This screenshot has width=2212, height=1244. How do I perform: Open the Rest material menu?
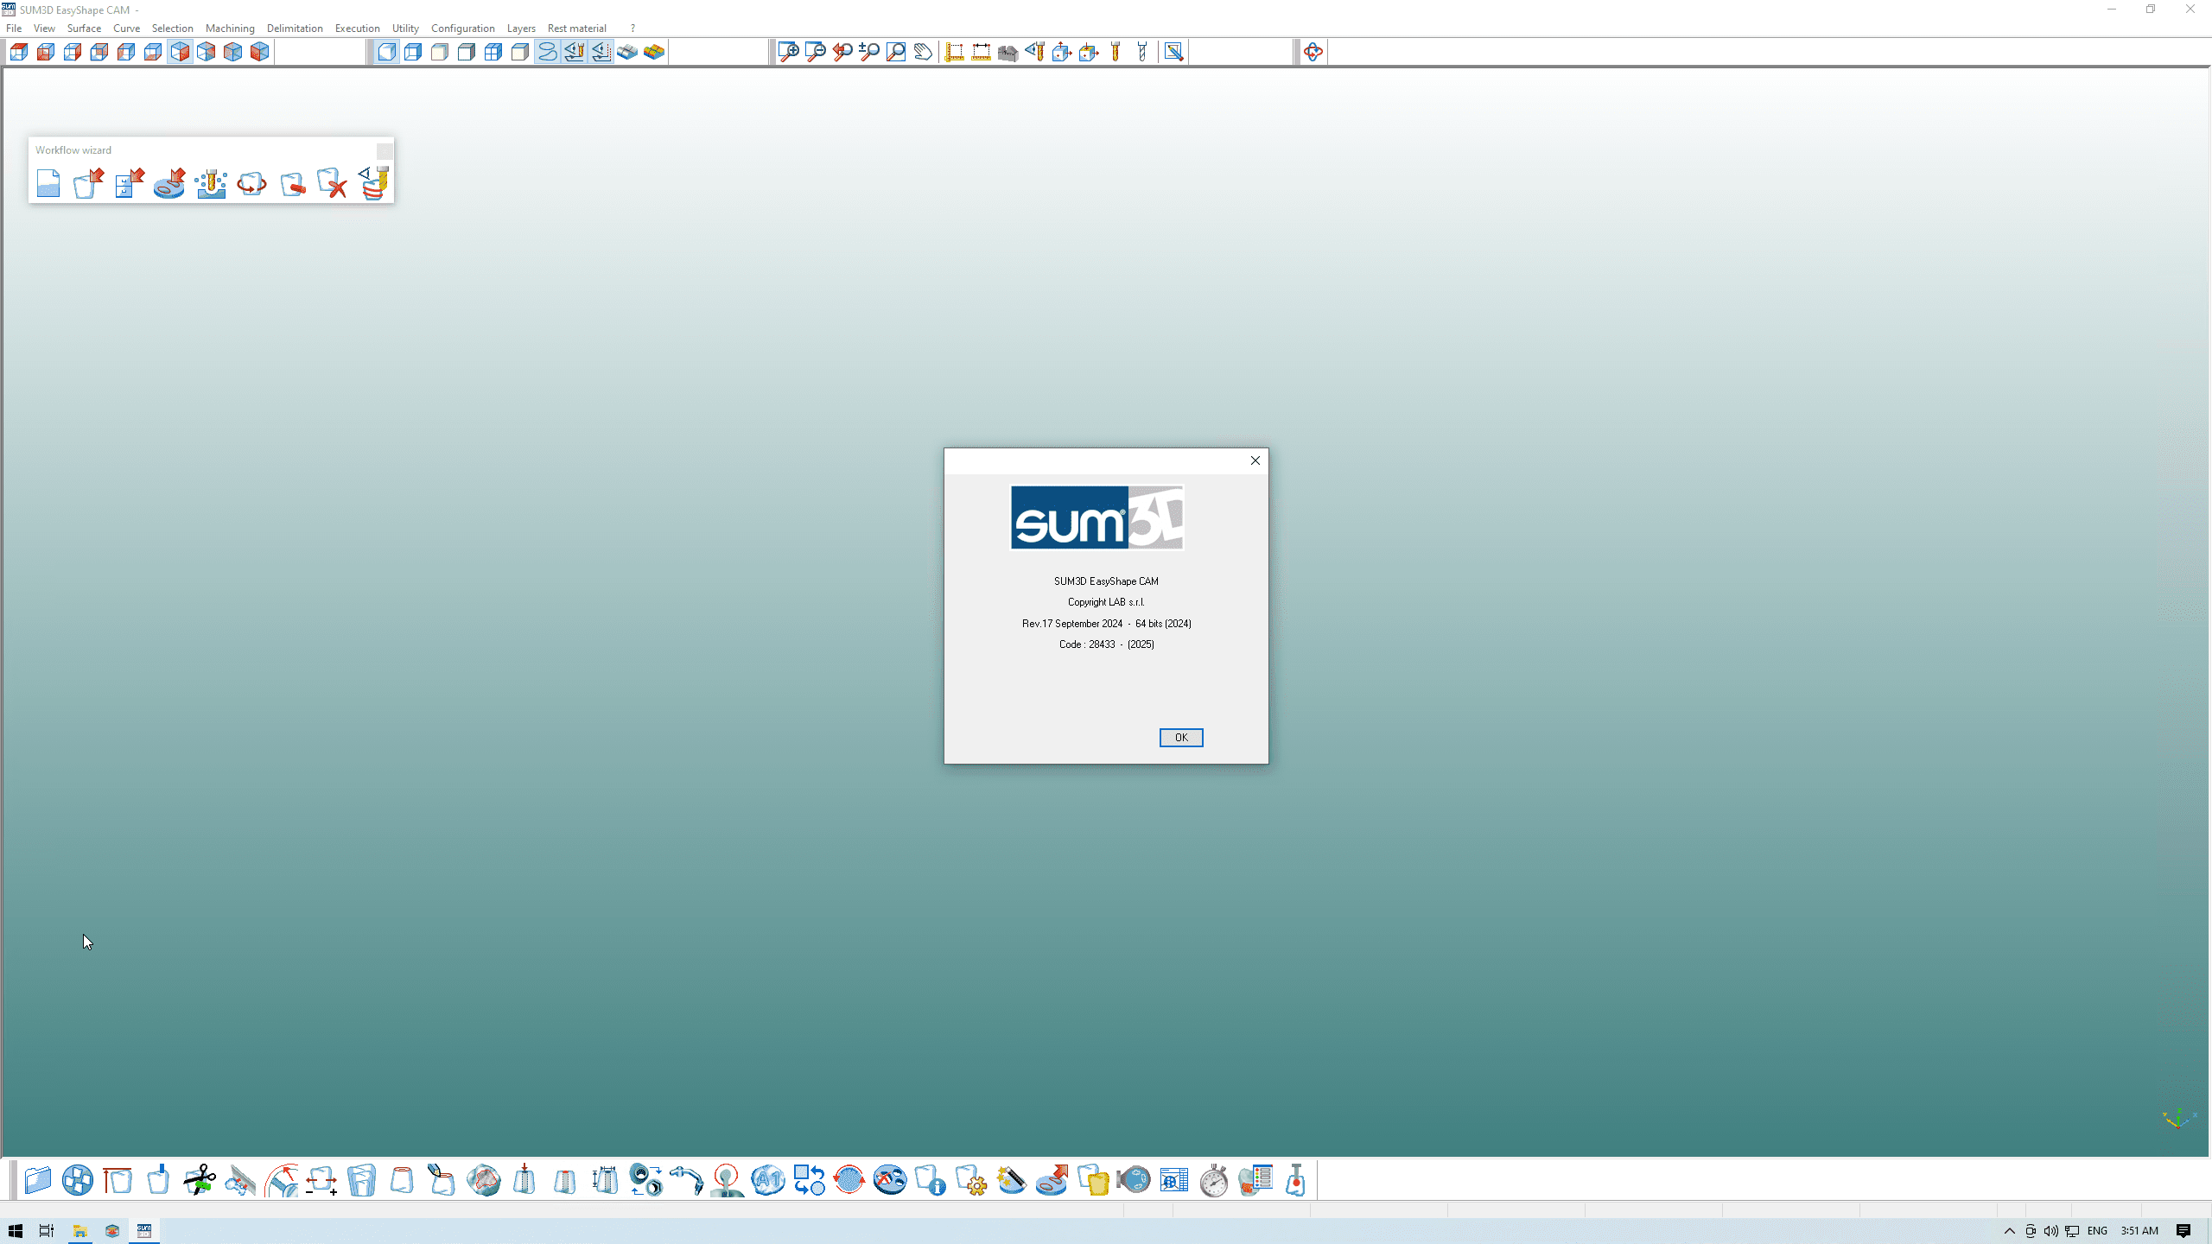click(576, 29)
